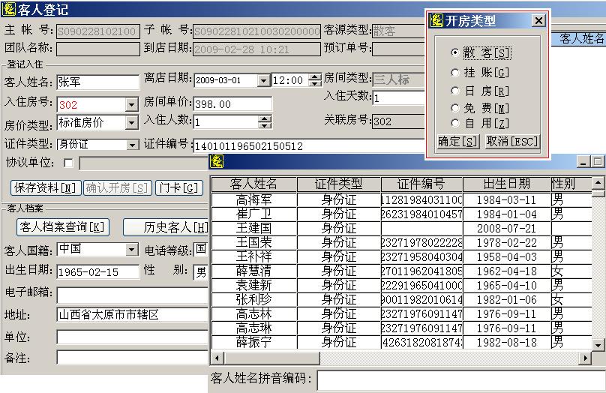The width and height of the screenshot is (606, 393).
Task: Open 客人档案查询 search
Action: 62,227
